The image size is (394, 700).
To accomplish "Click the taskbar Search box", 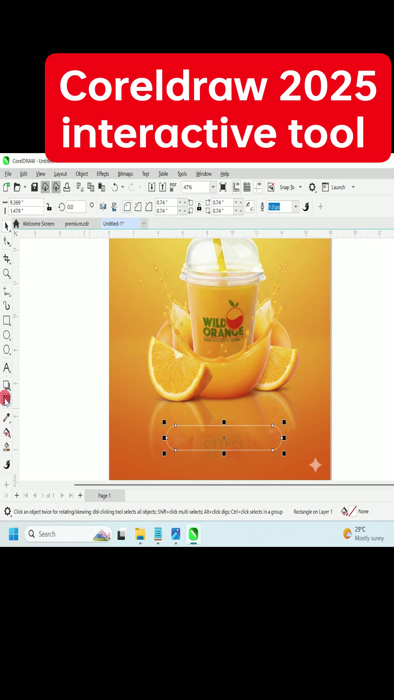I will (x=68, y=534).
